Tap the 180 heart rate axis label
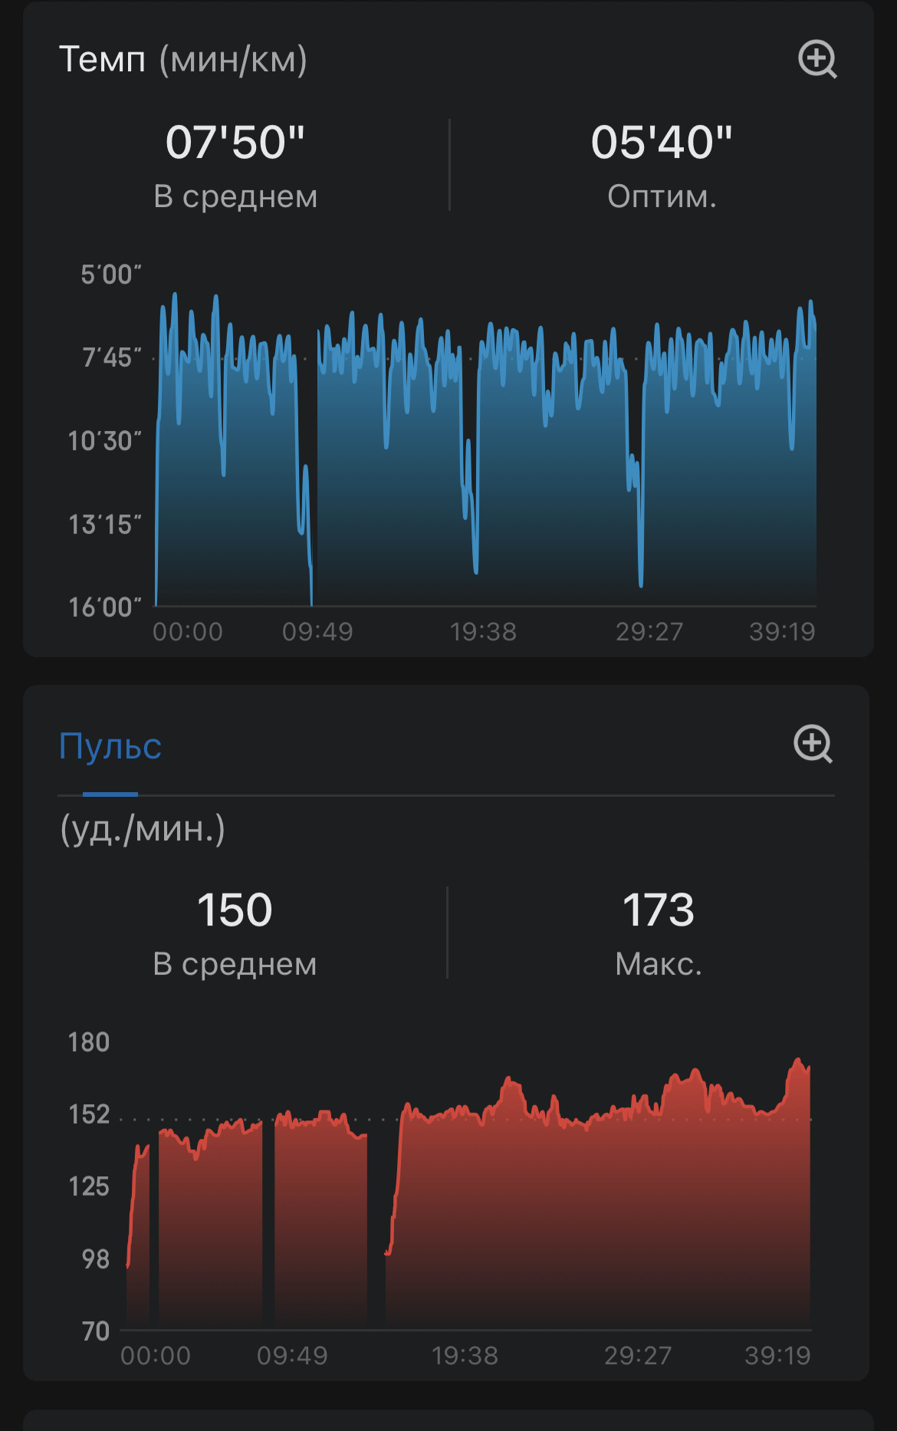Viewport: 897px width, 1431px height. click(x=89, y=1043)
